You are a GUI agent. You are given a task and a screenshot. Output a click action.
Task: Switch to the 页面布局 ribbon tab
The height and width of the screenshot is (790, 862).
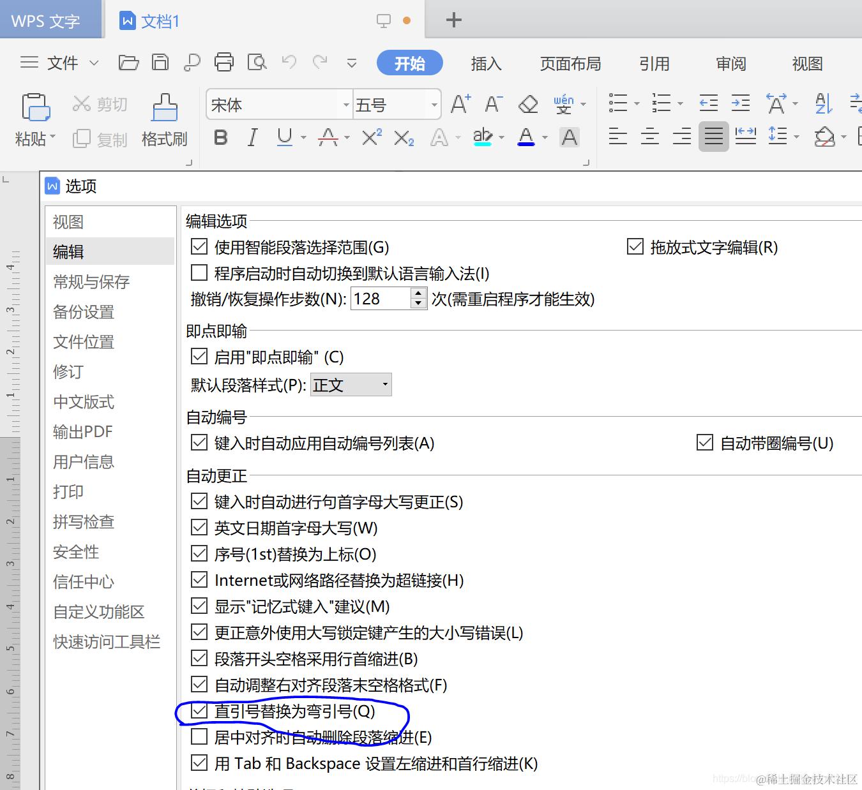click(x=570, y=63)
